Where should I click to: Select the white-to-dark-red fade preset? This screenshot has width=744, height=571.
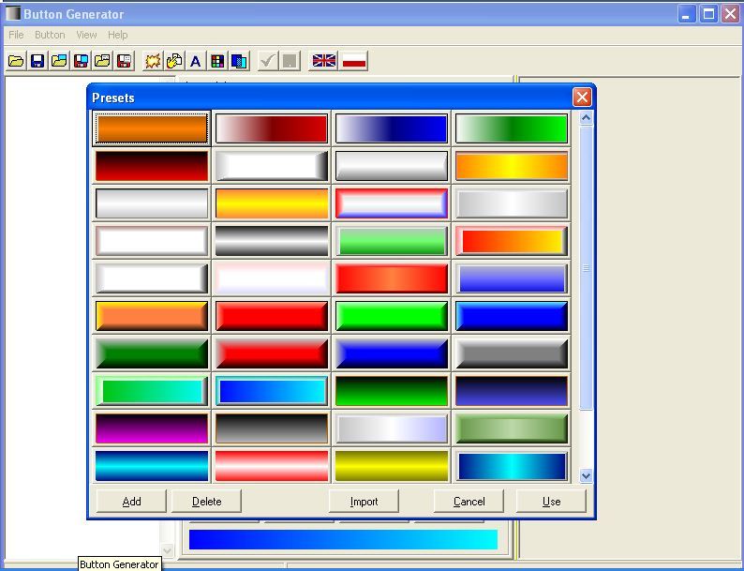click(272, 128)
